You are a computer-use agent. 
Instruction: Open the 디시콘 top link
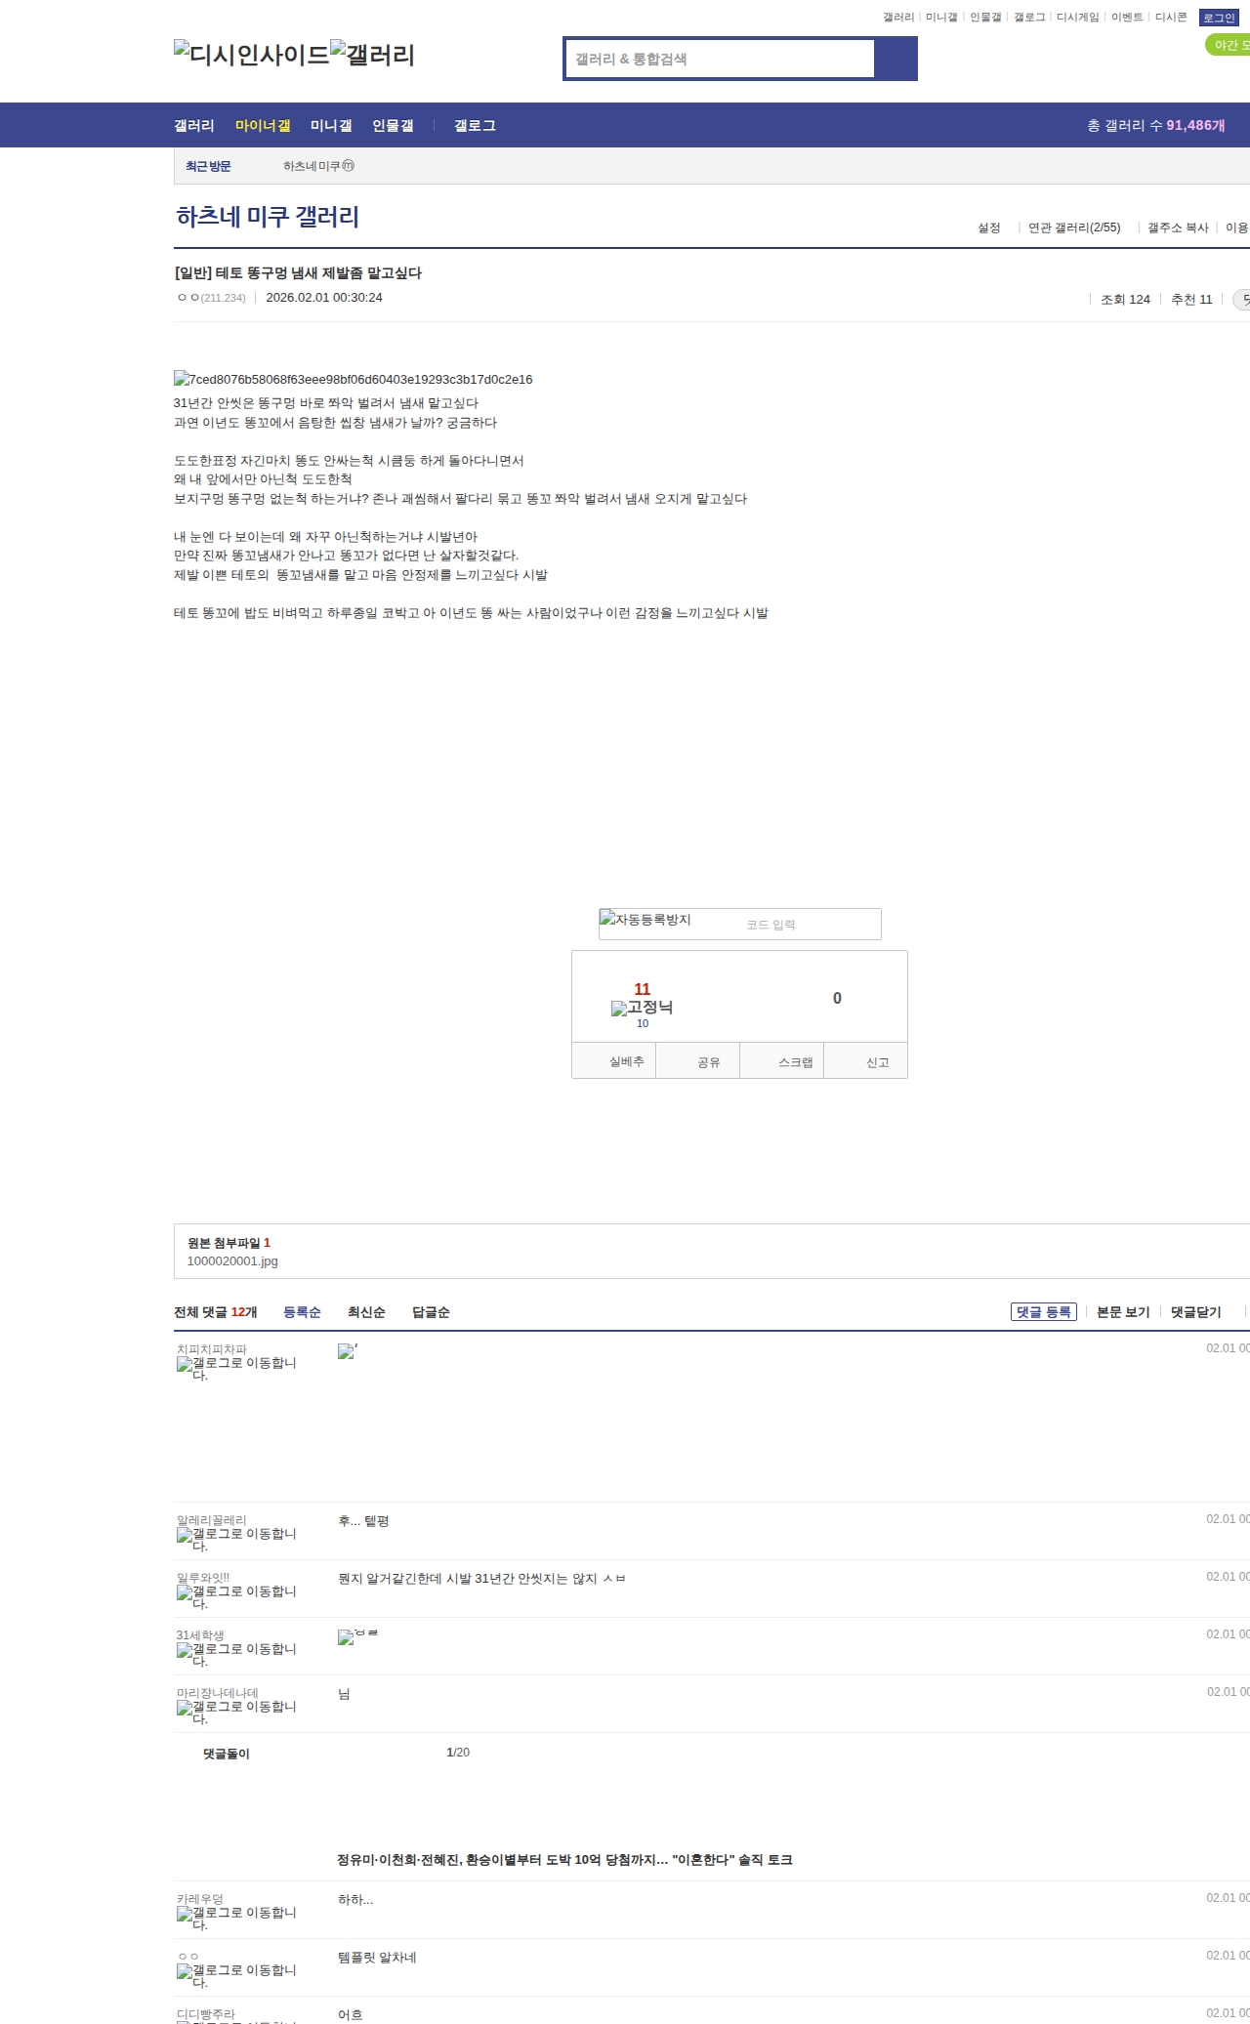point(1171,18)
